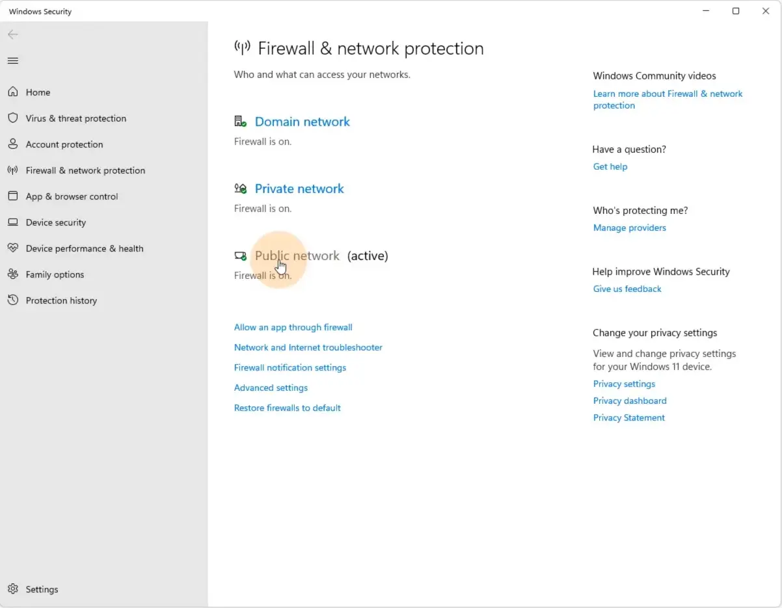Click the Device performance & health heart icon
The image size is (782, 608).
pyautogui.click(x=12, y=248)
